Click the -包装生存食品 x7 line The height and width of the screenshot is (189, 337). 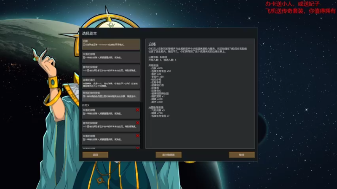(x=160, y=116)
